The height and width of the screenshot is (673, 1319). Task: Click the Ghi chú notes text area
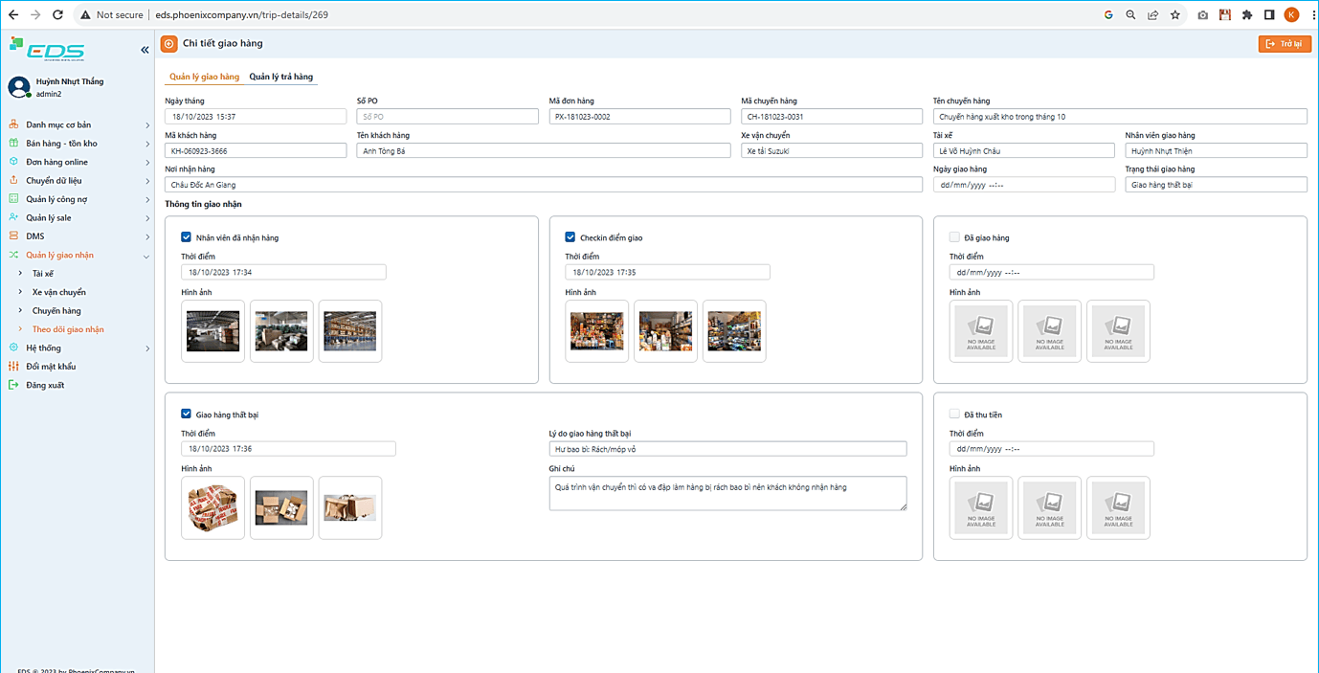click(x=727, y=494)
